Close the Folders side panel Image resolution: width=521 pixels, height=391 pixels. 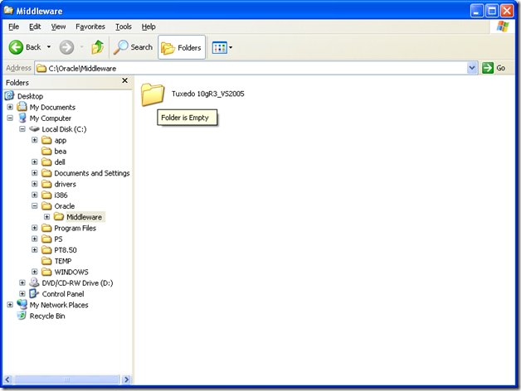(124, 81)
